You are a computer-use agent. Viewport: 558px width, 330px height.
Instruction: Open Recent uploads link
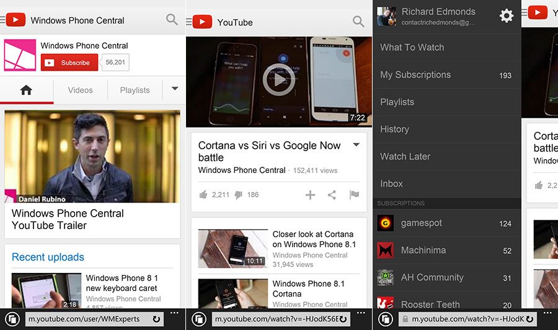click(48, 257)
